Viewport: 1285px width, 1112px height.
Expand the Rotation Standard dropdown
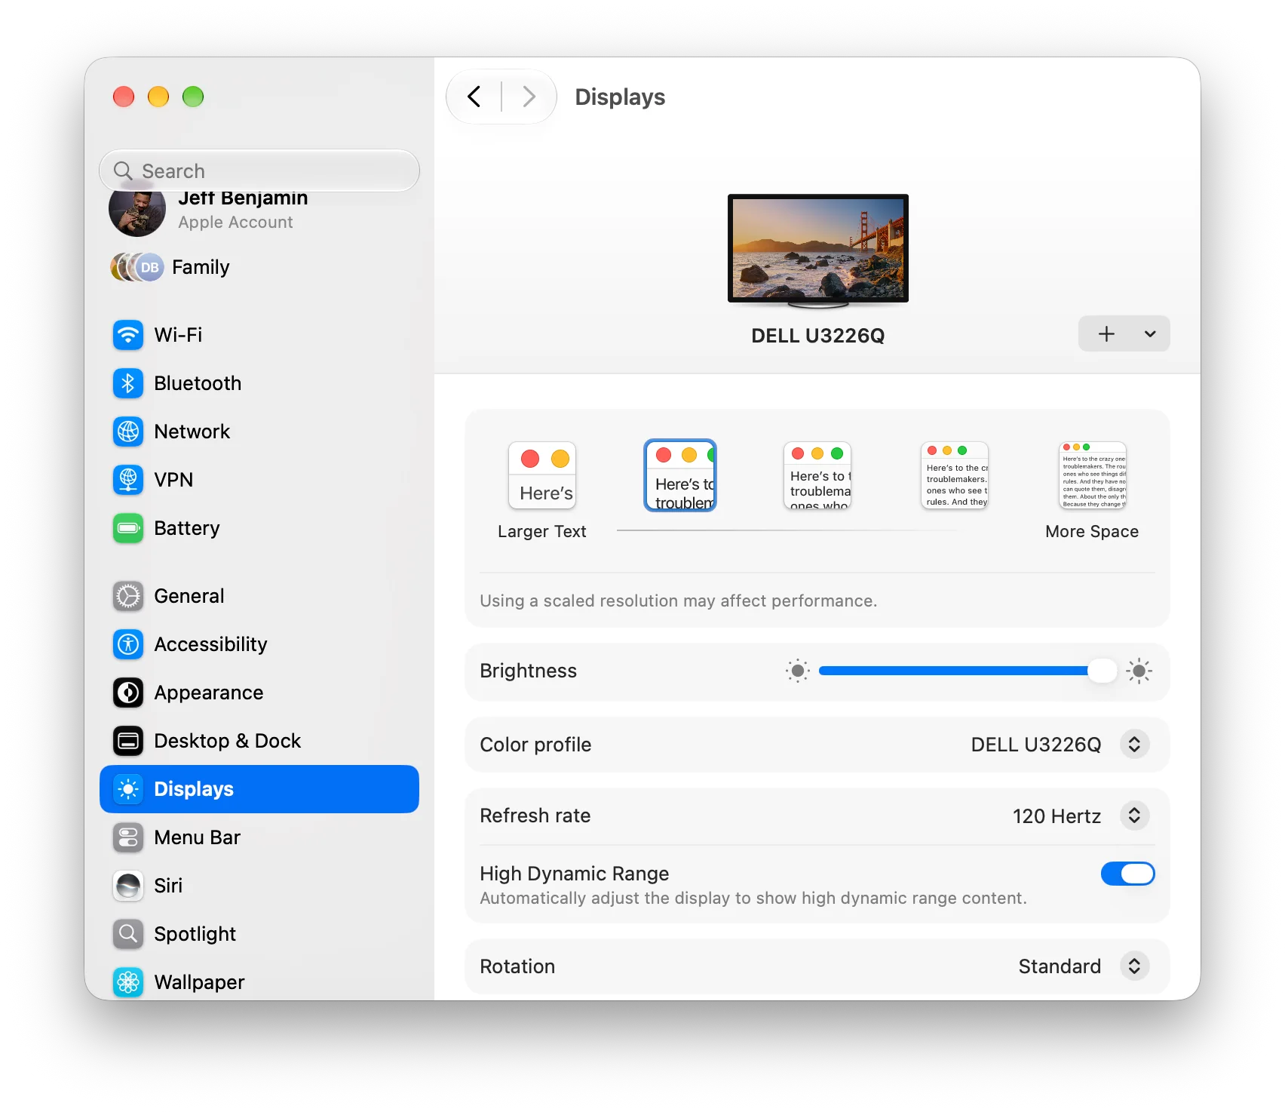tap(1134, 966)
